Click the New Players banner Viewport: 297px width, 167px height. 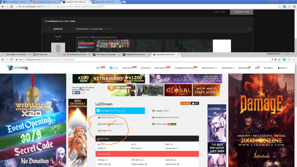[121, 90]
